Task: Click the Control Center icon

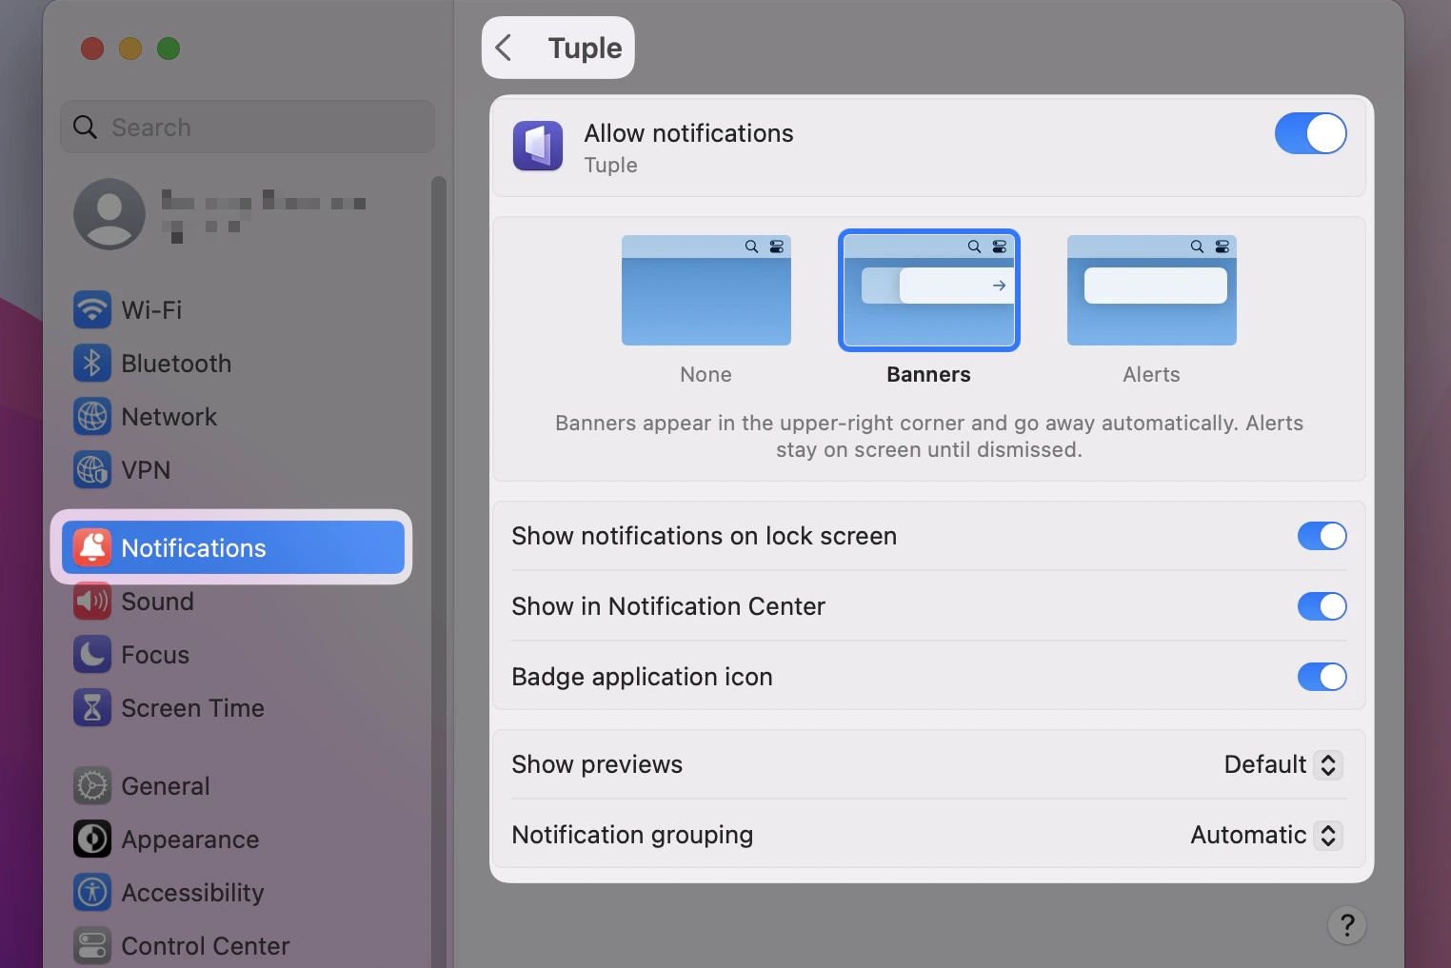Action: pyautogui.click(x=92, y=945)
